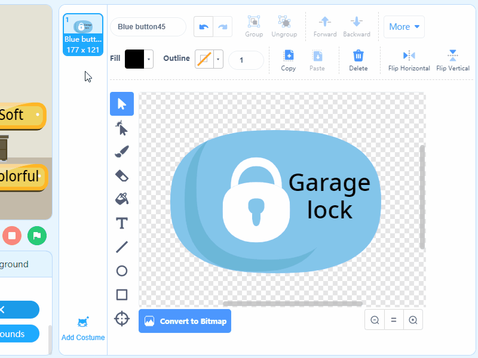Select the Eraser tool

tap(122, 175)
